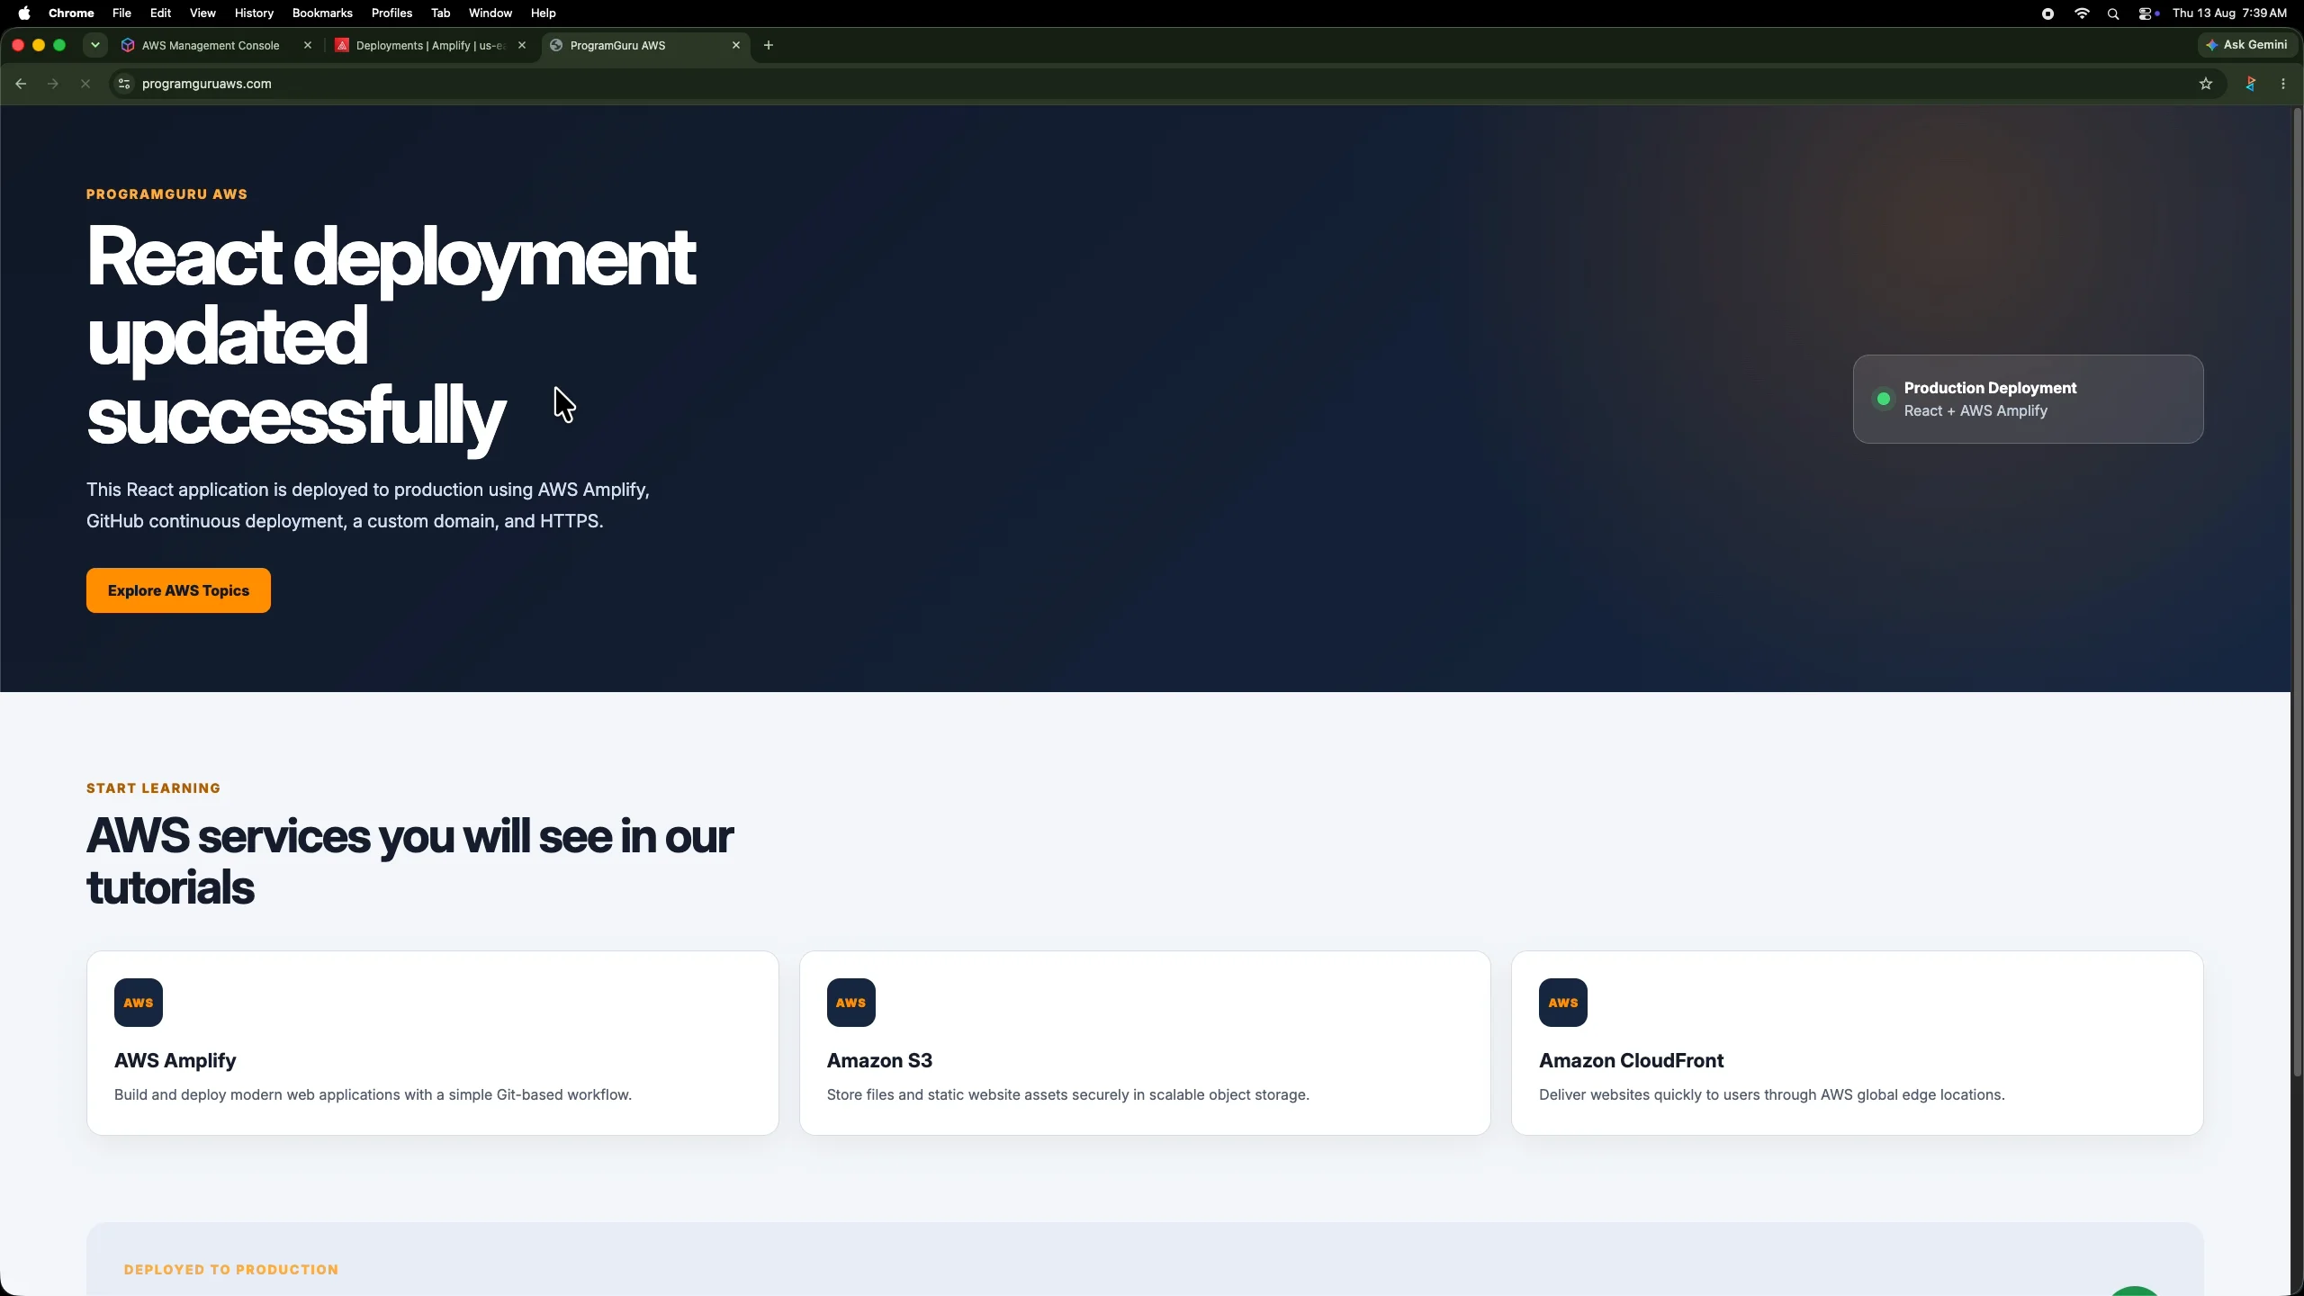Open the Bookmarks menu
The width and height of the screenshot is (2304, 1296).
(322, 13)
